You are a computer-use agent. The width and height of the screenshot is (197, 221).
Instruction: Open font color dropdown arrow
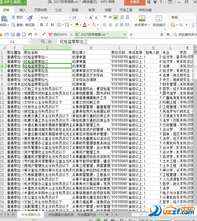(x=88, y=25)
